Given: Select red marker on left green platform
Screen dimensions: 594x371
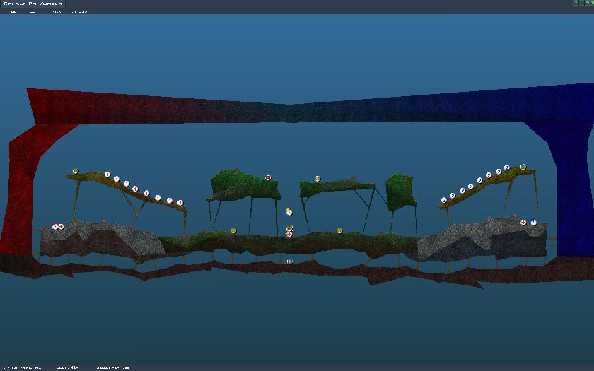Looking at the screenshot, I should [x=268, y=177].
